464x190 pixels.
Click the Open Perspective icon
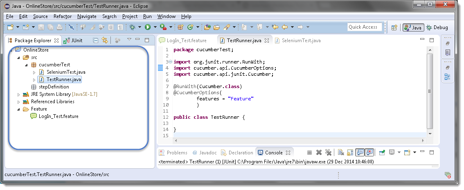tap(394, 27)
